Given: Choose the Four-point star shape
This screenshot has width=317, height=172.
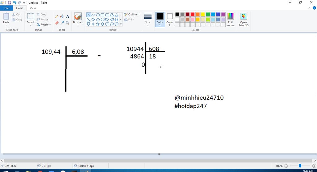Looking at the screenshot, I should pyautogui.click(x=93, y=24).
